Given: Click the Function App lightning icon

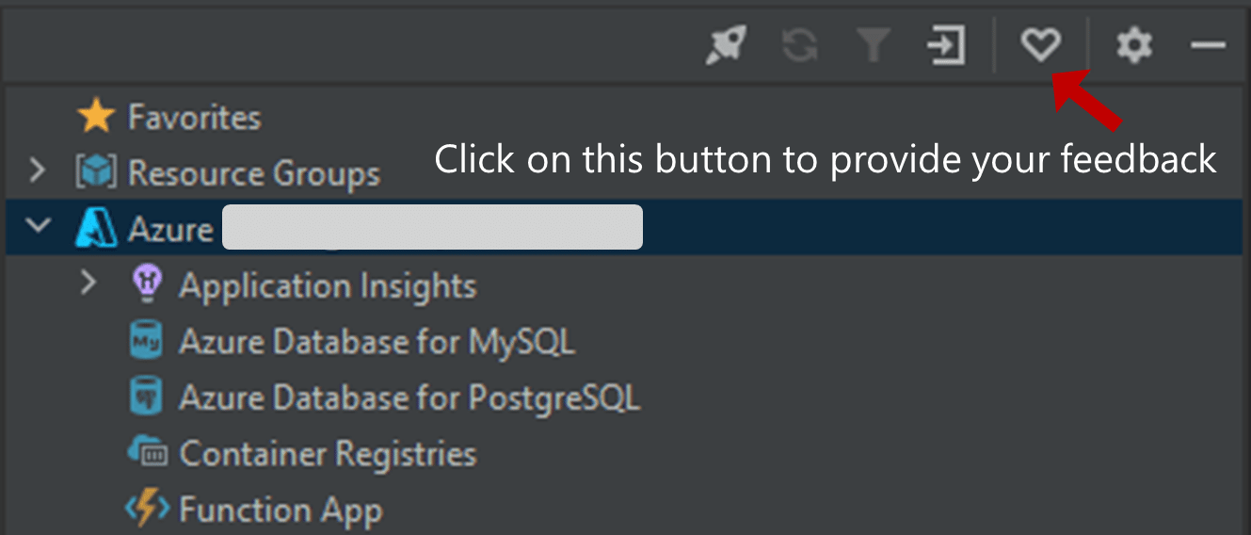Looking at the screenshot, I should 147,510.
